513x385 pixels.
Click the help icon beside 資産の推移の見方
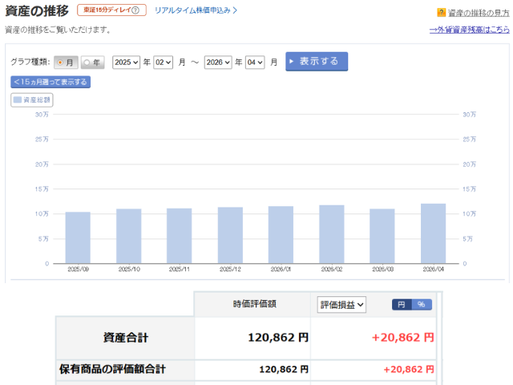coord(441,13)
